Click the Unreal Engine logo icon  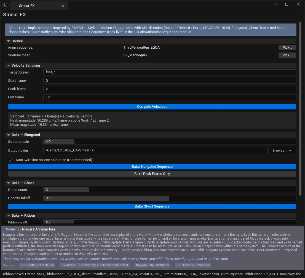click(x=5, y=5)
